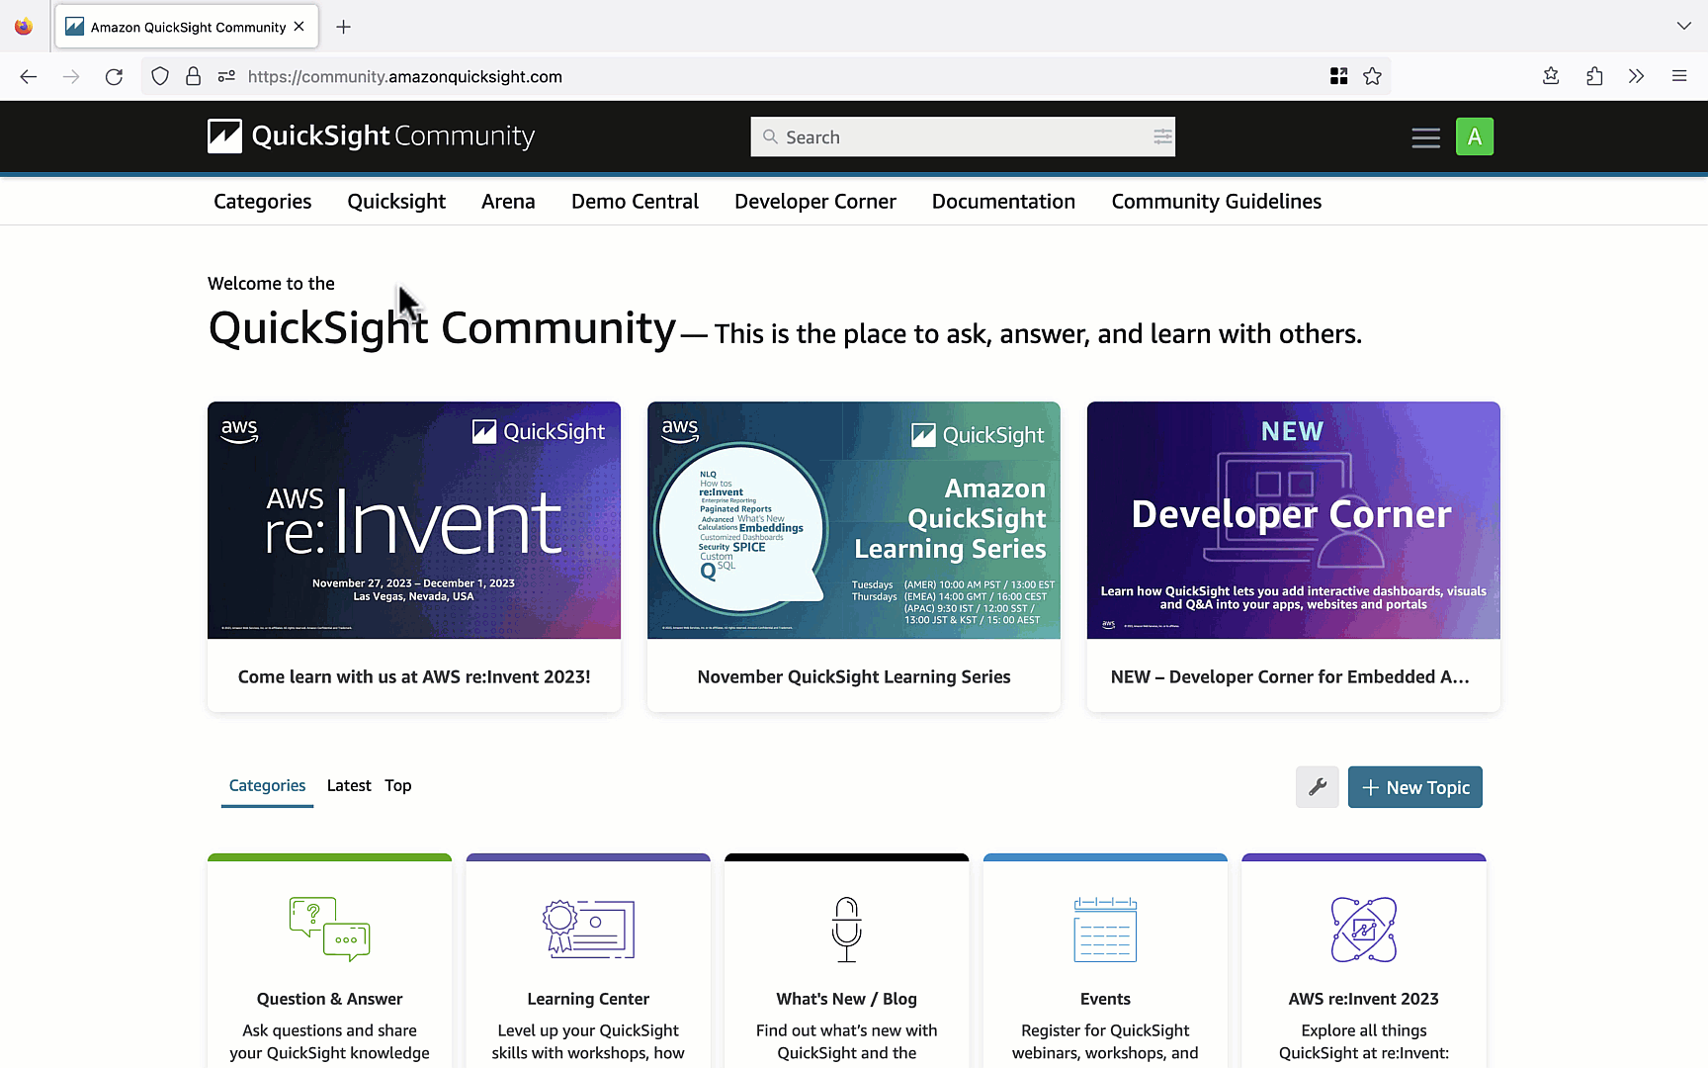Create a New Topic
Image resolution: width=1708 pixels, height=1068 pixels.
tap(1415, 787)
